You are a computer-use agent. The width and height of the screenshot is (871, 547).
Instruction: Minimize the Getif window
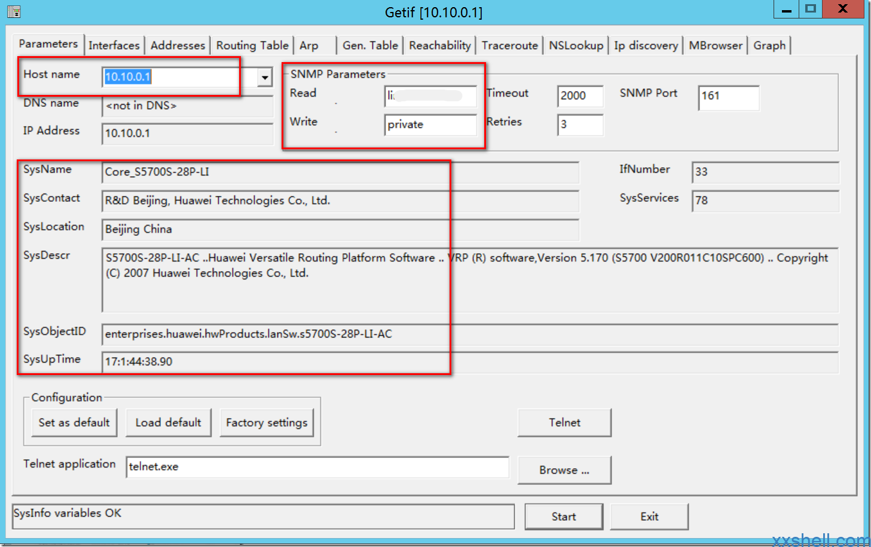tap(787, 10)
